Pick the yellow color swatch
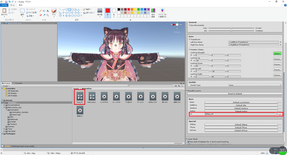The height and width of the screenshot is (155, 287). pyautogui.click(x=135, y=10)
